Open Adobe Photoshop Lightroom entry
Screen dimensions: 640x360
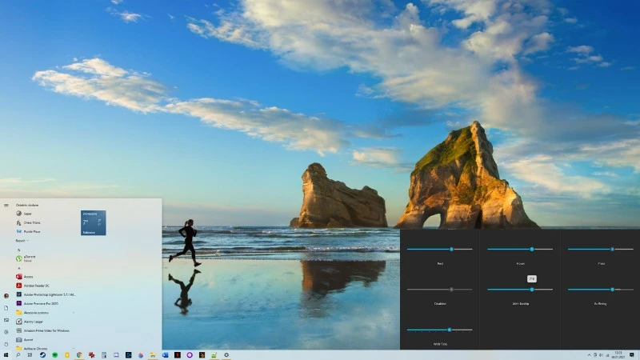point(45,294)
